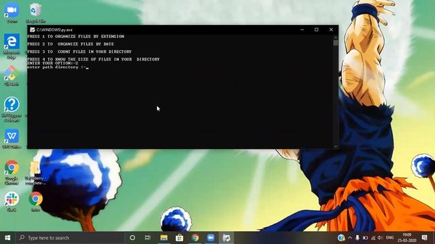Launch Microsoft Edge from the desktop
Screen dimensions: 435x244
tap(12, 45)
